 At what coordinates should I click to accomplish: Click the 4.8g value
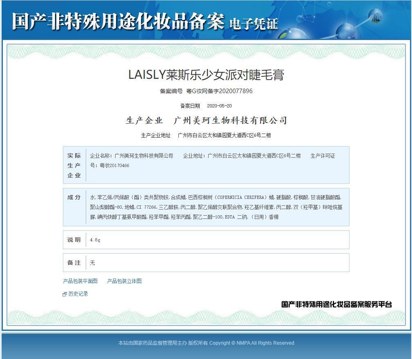(95, 240)
